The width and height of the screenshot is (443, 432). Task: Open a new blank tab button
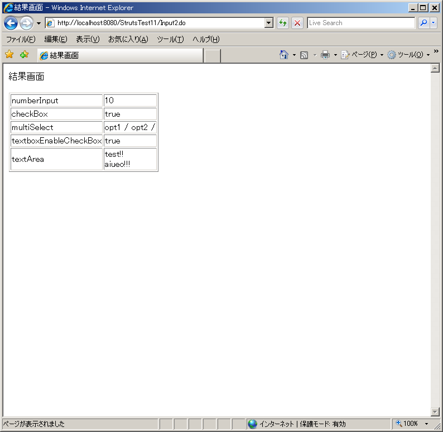tap(212, 55)
